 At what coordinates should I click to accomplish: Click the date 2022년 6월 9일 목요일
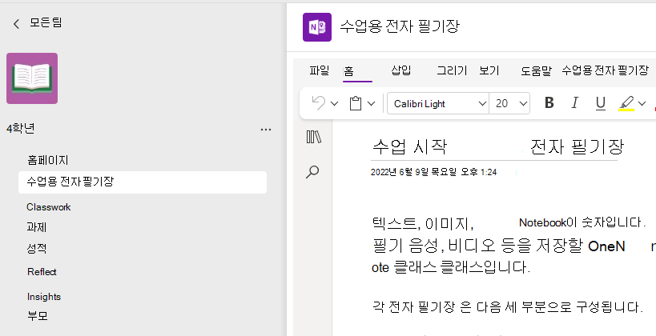415,172
